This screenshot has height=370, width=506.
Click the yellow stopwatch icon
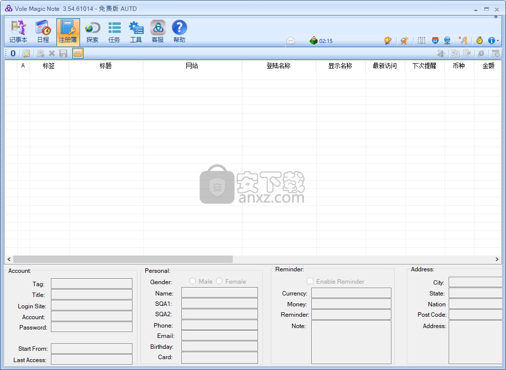[x=479, y=40]
